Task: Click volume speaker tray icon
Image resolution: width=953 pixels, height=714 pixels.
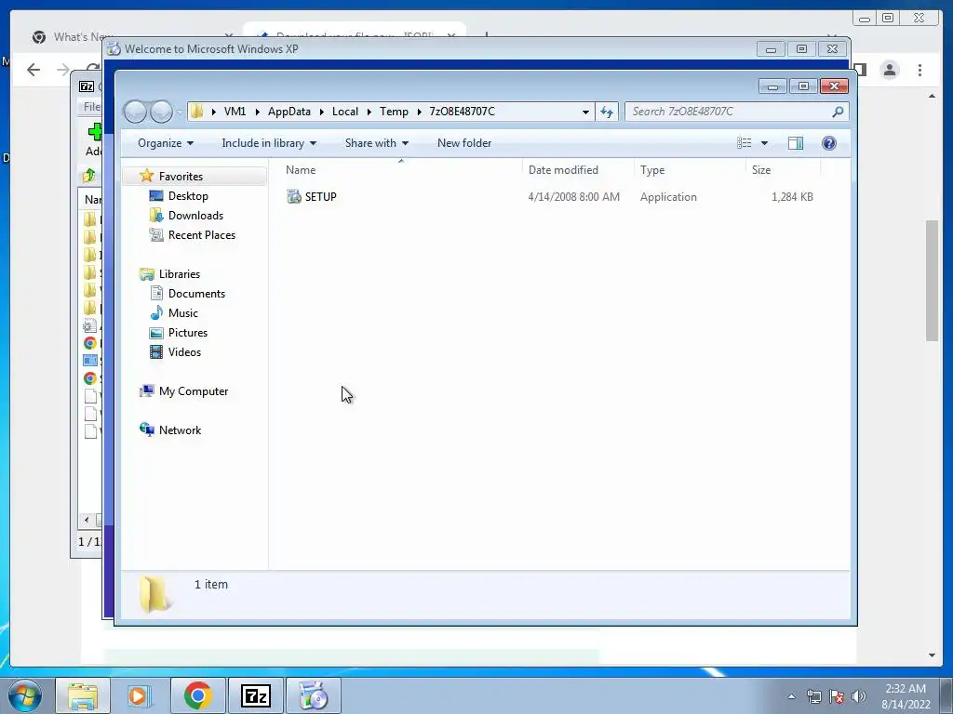Action: coord(859,696)
